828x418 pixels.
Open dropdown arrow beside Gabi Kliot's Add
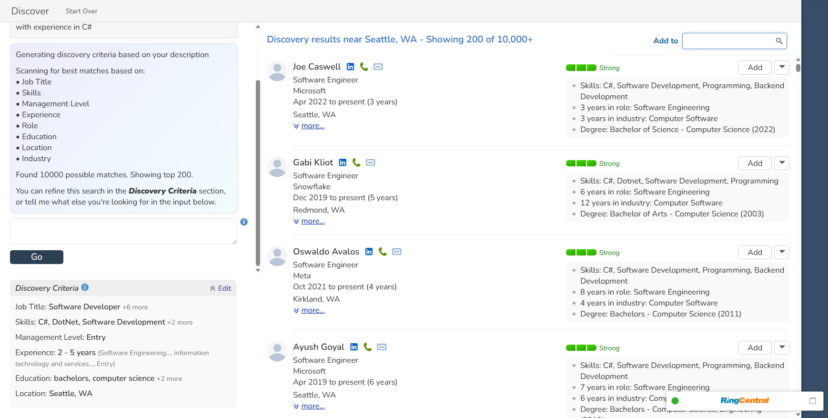(782, 163)
